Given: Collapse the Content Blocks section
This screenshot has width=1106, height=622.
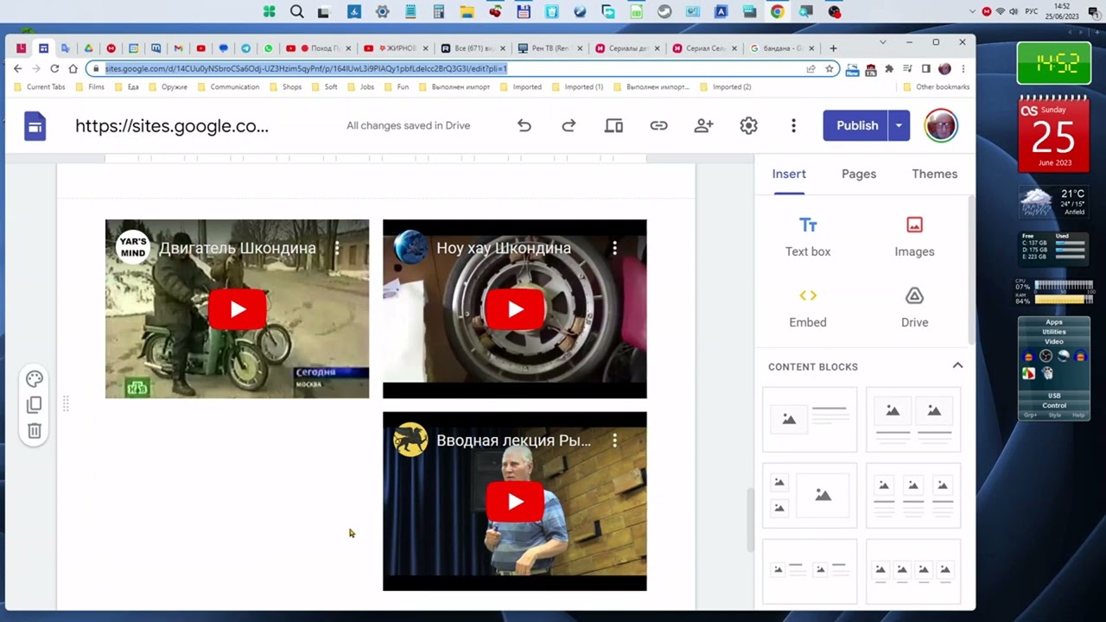Looking at the screenshot, I should pyautogui.click(x=957, y=365).
